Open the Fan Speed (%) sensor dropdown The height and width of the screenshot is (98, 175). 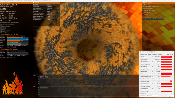point(153,66)
